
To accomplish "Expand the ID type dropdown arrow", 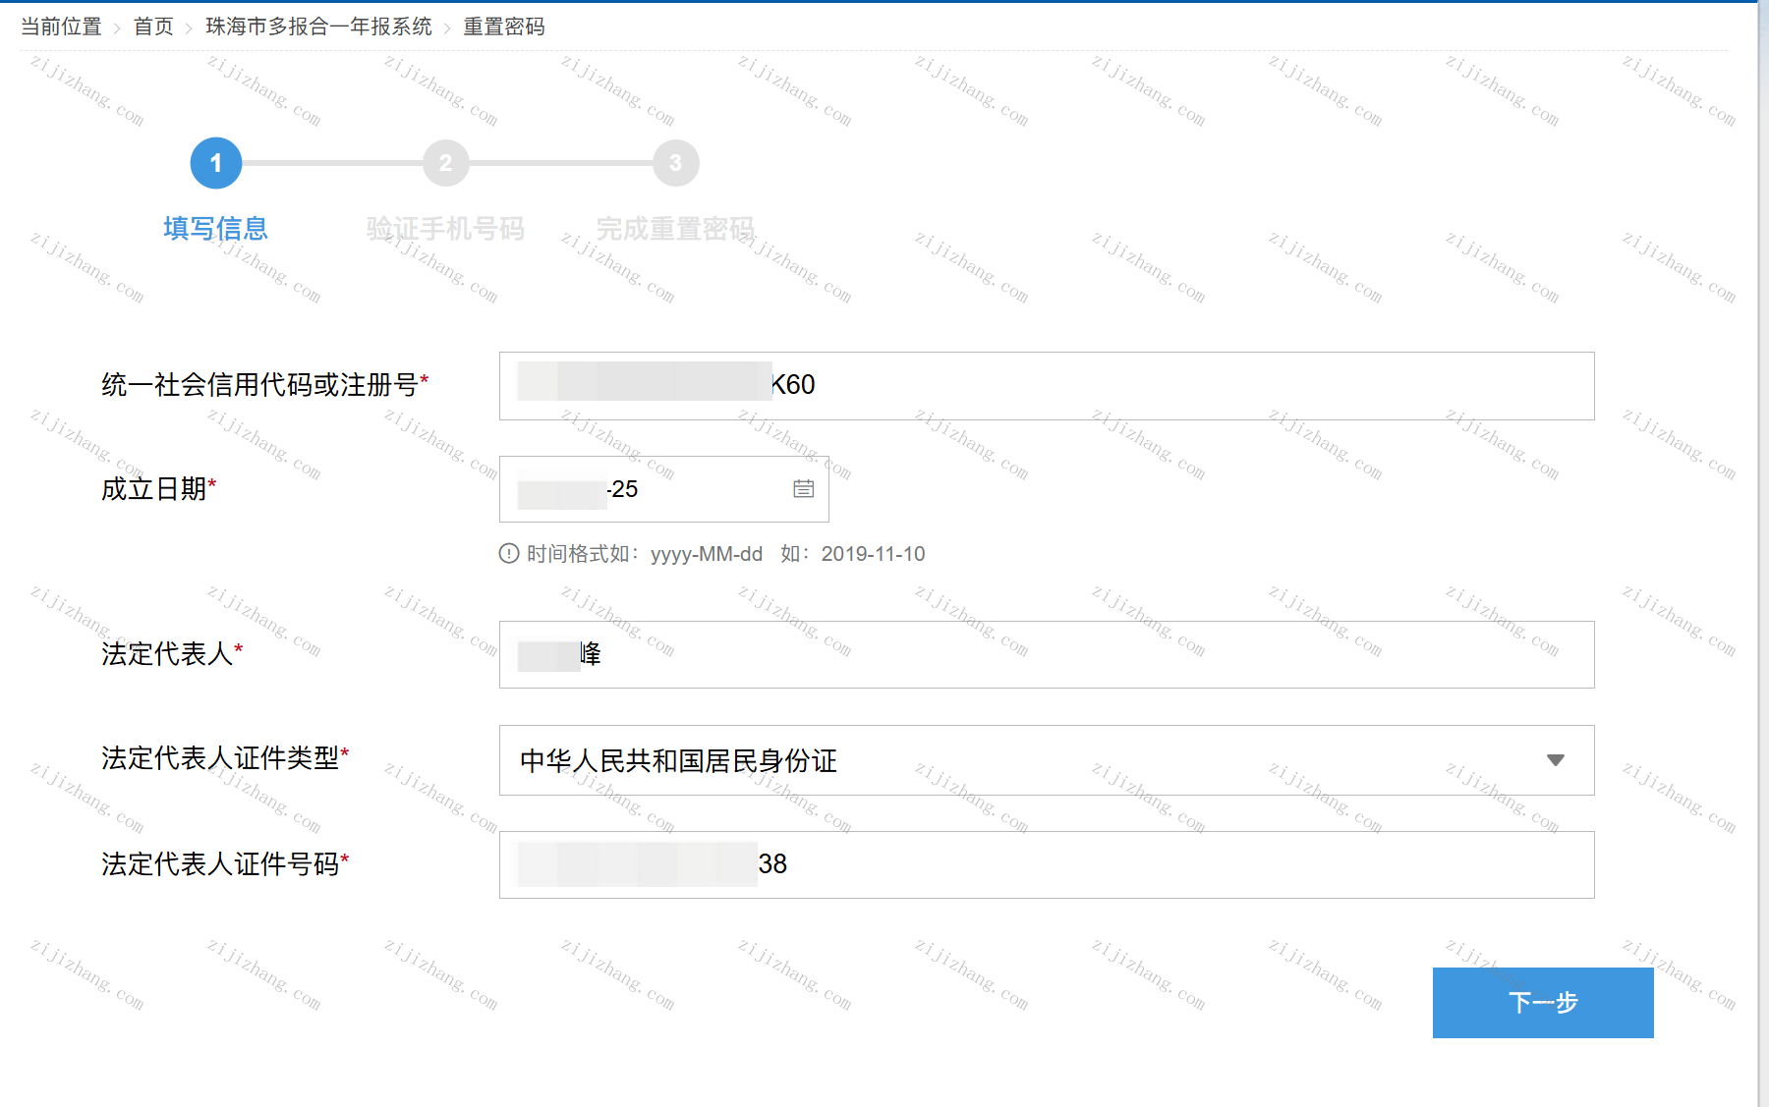I will click(x=1555, y=760).
